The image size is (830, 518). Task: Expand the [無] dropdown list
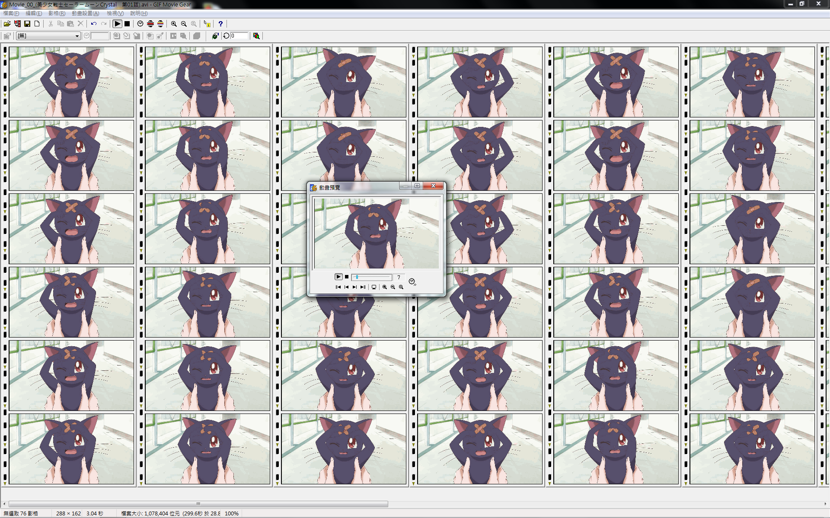[48, 36]
